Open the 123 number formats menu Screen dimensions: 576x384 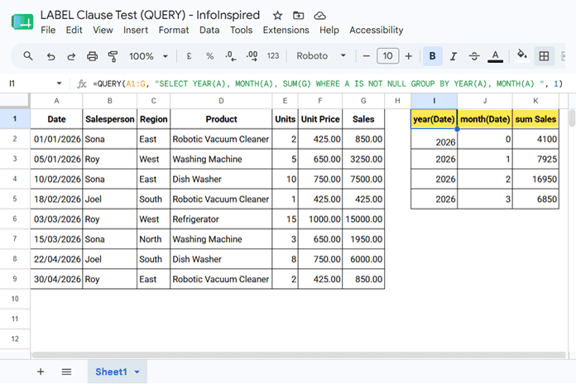tap(273, 55)
